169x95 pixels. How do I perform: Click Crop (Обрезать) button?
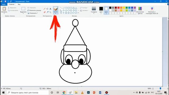[x=32, y=8]
